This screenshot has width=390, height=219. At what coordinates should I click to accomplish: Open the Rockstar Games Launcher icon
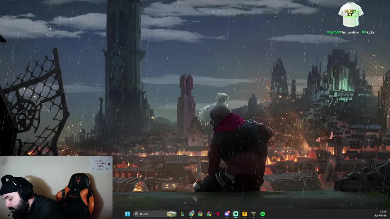(245, 214)
